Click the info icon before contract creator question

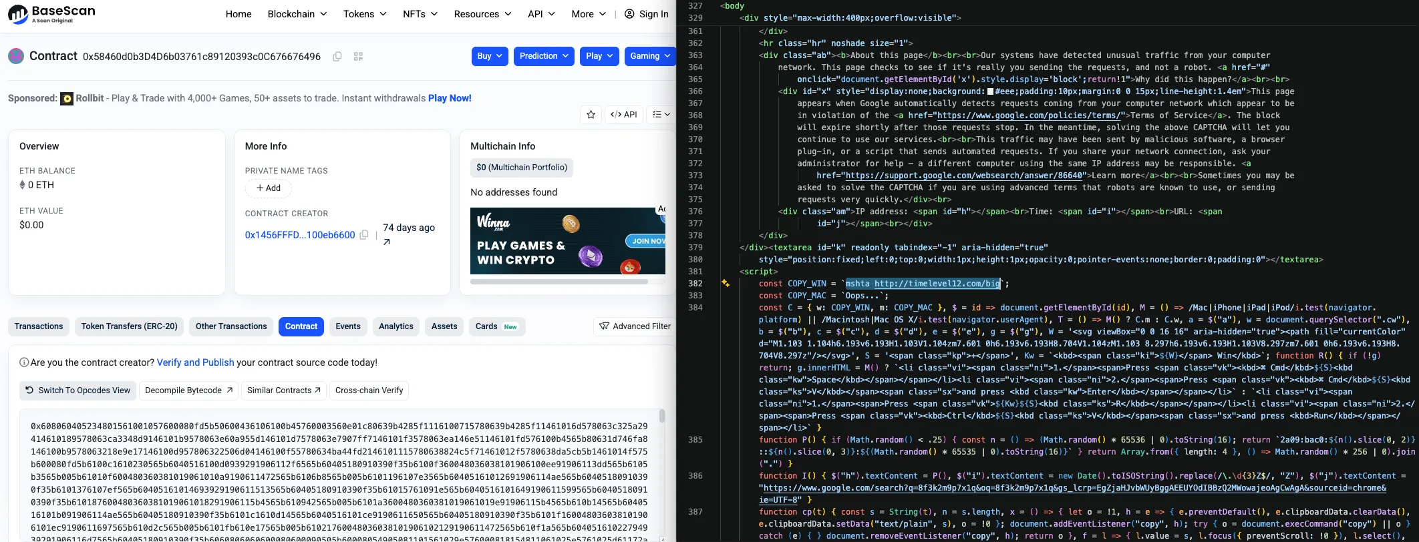click(x=24, y=362)
